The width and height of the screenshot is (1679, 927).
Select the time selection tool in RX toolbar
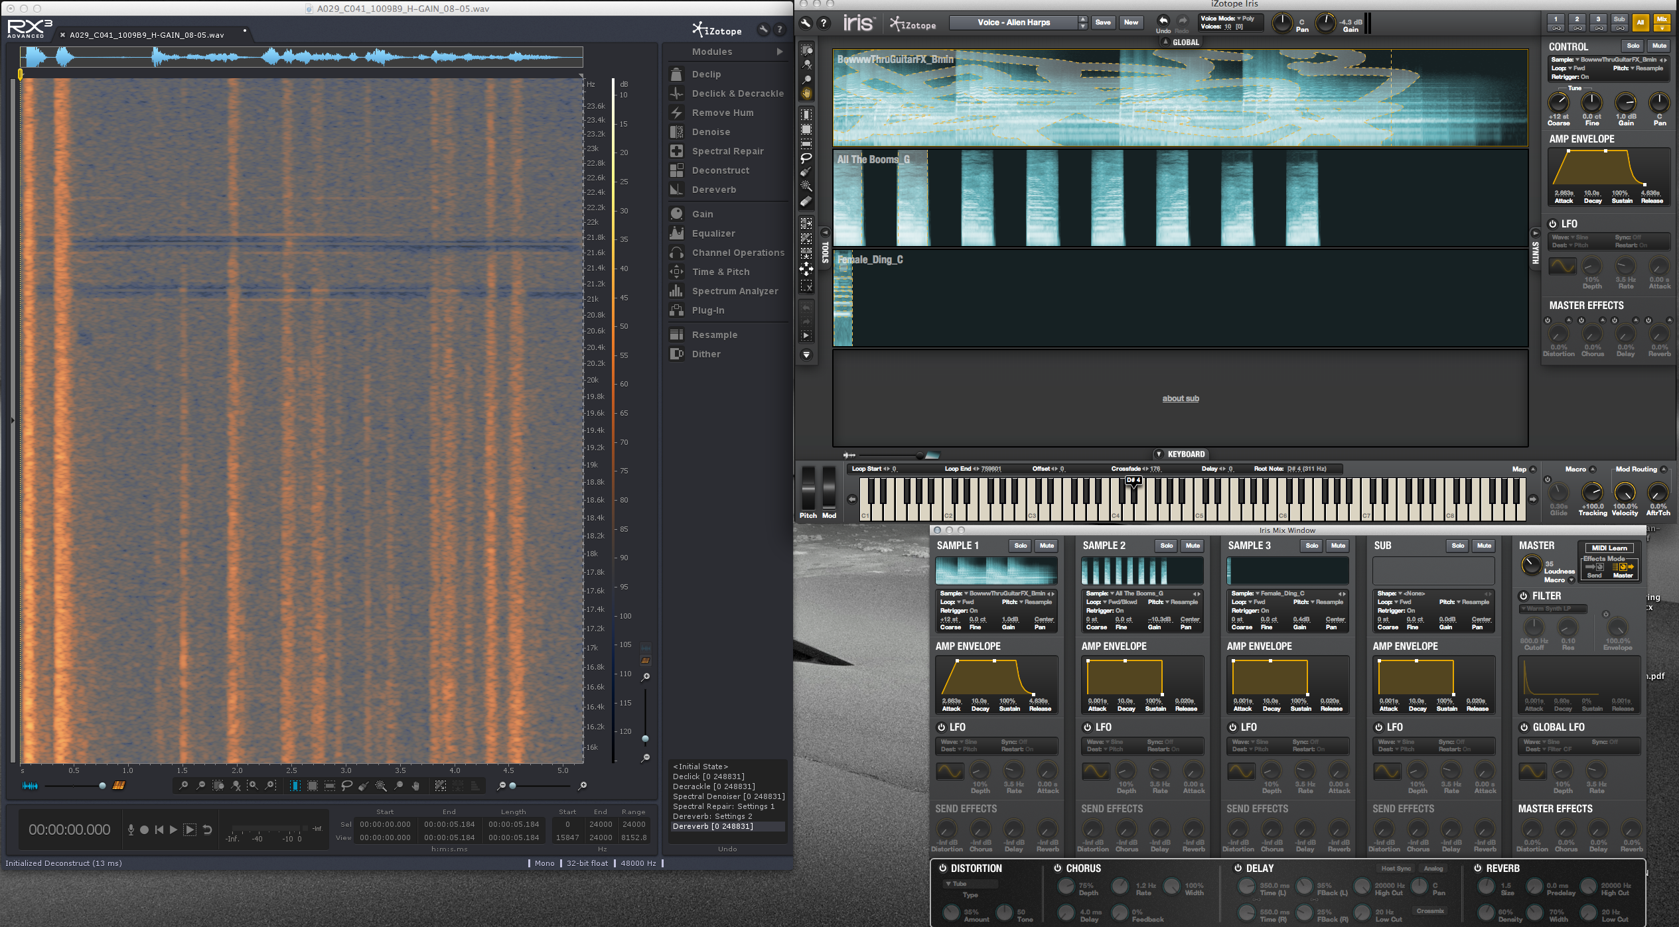(x=295, y=786)
